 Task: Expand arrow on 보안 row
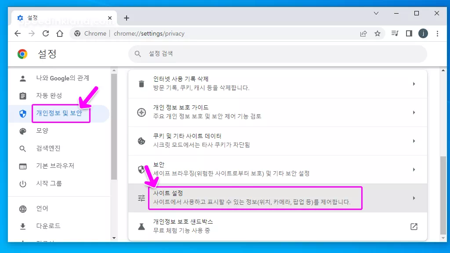click(x=414, y=170)
